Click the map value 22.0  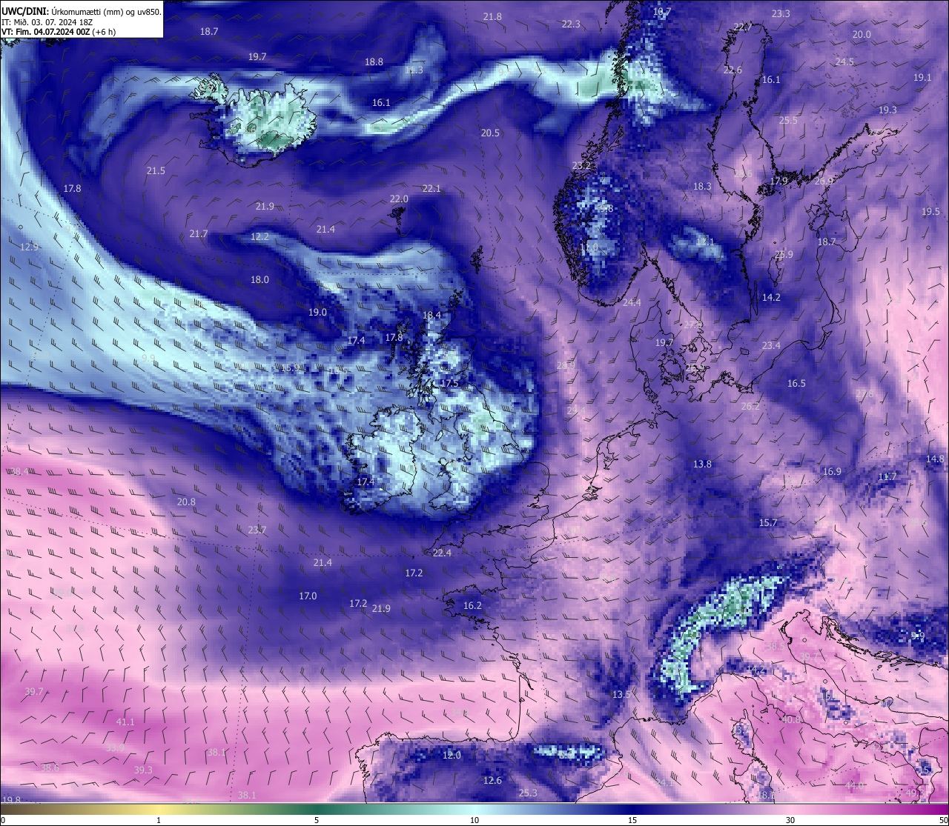pyautogui.click(x=399, y=199)
